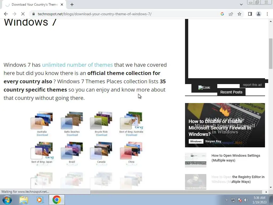273x205 pixels.
Task: Show hidden system tray icons
Action: (x=227, y=200)
